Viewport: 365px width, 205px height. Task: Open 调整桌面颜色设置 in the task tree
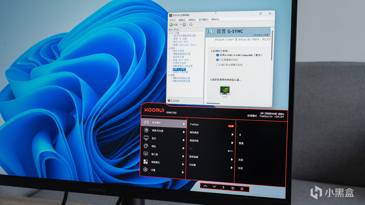pos(182,54)
